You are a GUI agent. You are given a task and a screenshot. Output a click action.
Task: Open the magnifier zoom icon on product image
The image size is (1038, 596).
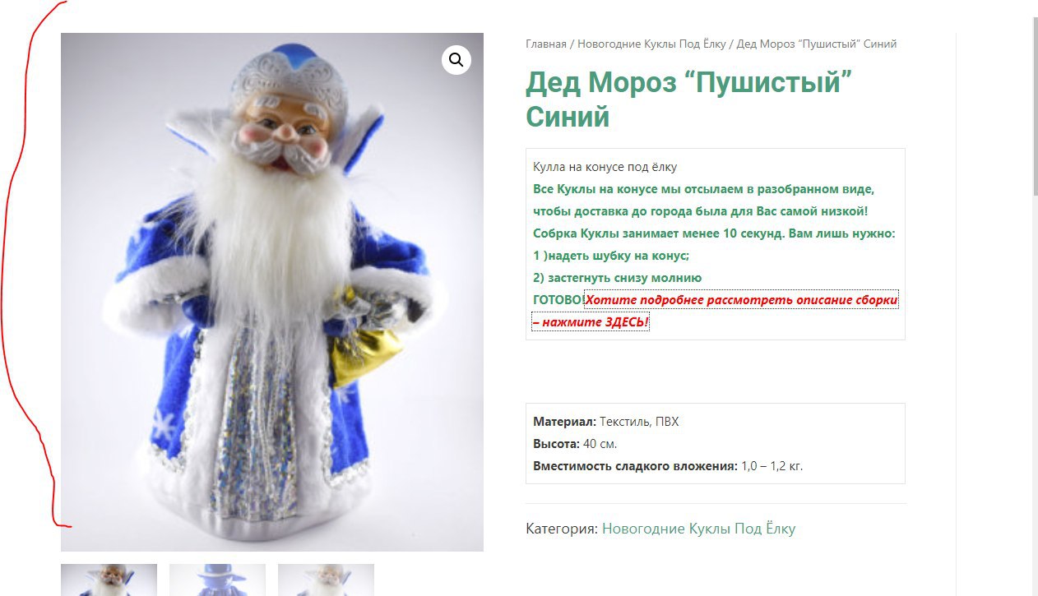coord(456,59)
